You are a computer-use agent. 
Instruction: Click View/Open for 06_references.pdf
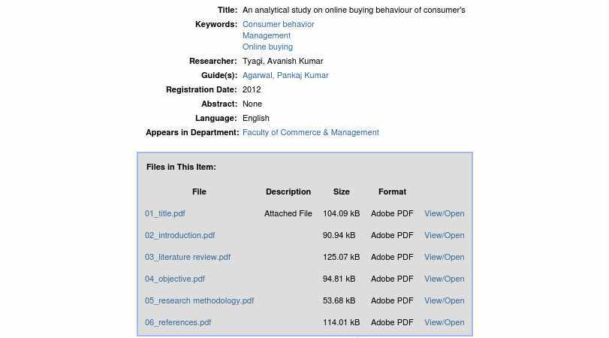point(444,322)
